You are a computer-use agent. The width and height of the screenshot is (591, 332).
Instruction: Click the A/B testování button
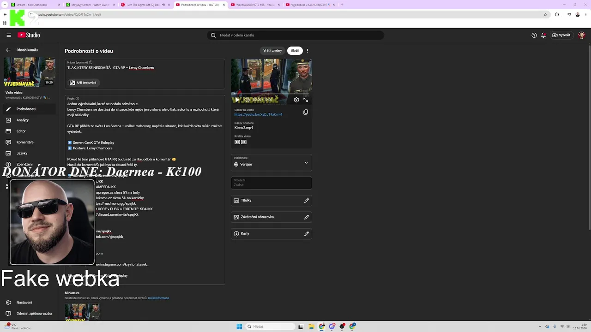coord(84,83)
